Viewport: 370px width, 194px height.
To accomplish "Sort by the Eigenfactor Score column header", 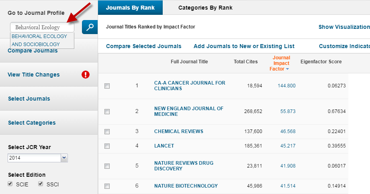I will tap(321, 62).
